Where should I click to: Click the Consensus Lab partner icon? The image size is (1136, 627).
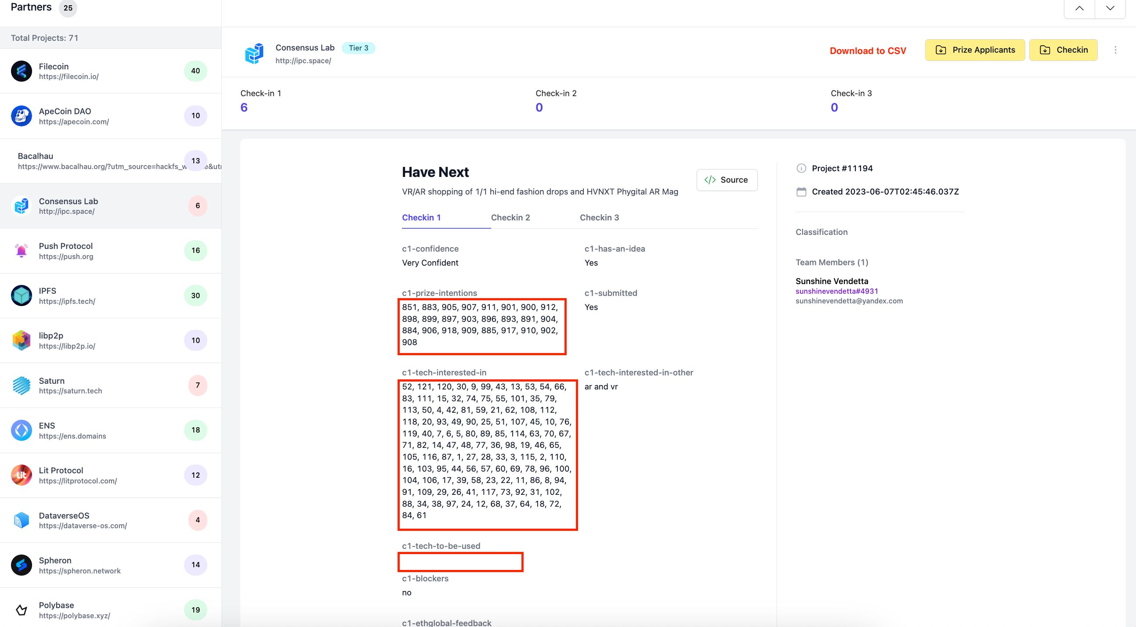point(21,205)
